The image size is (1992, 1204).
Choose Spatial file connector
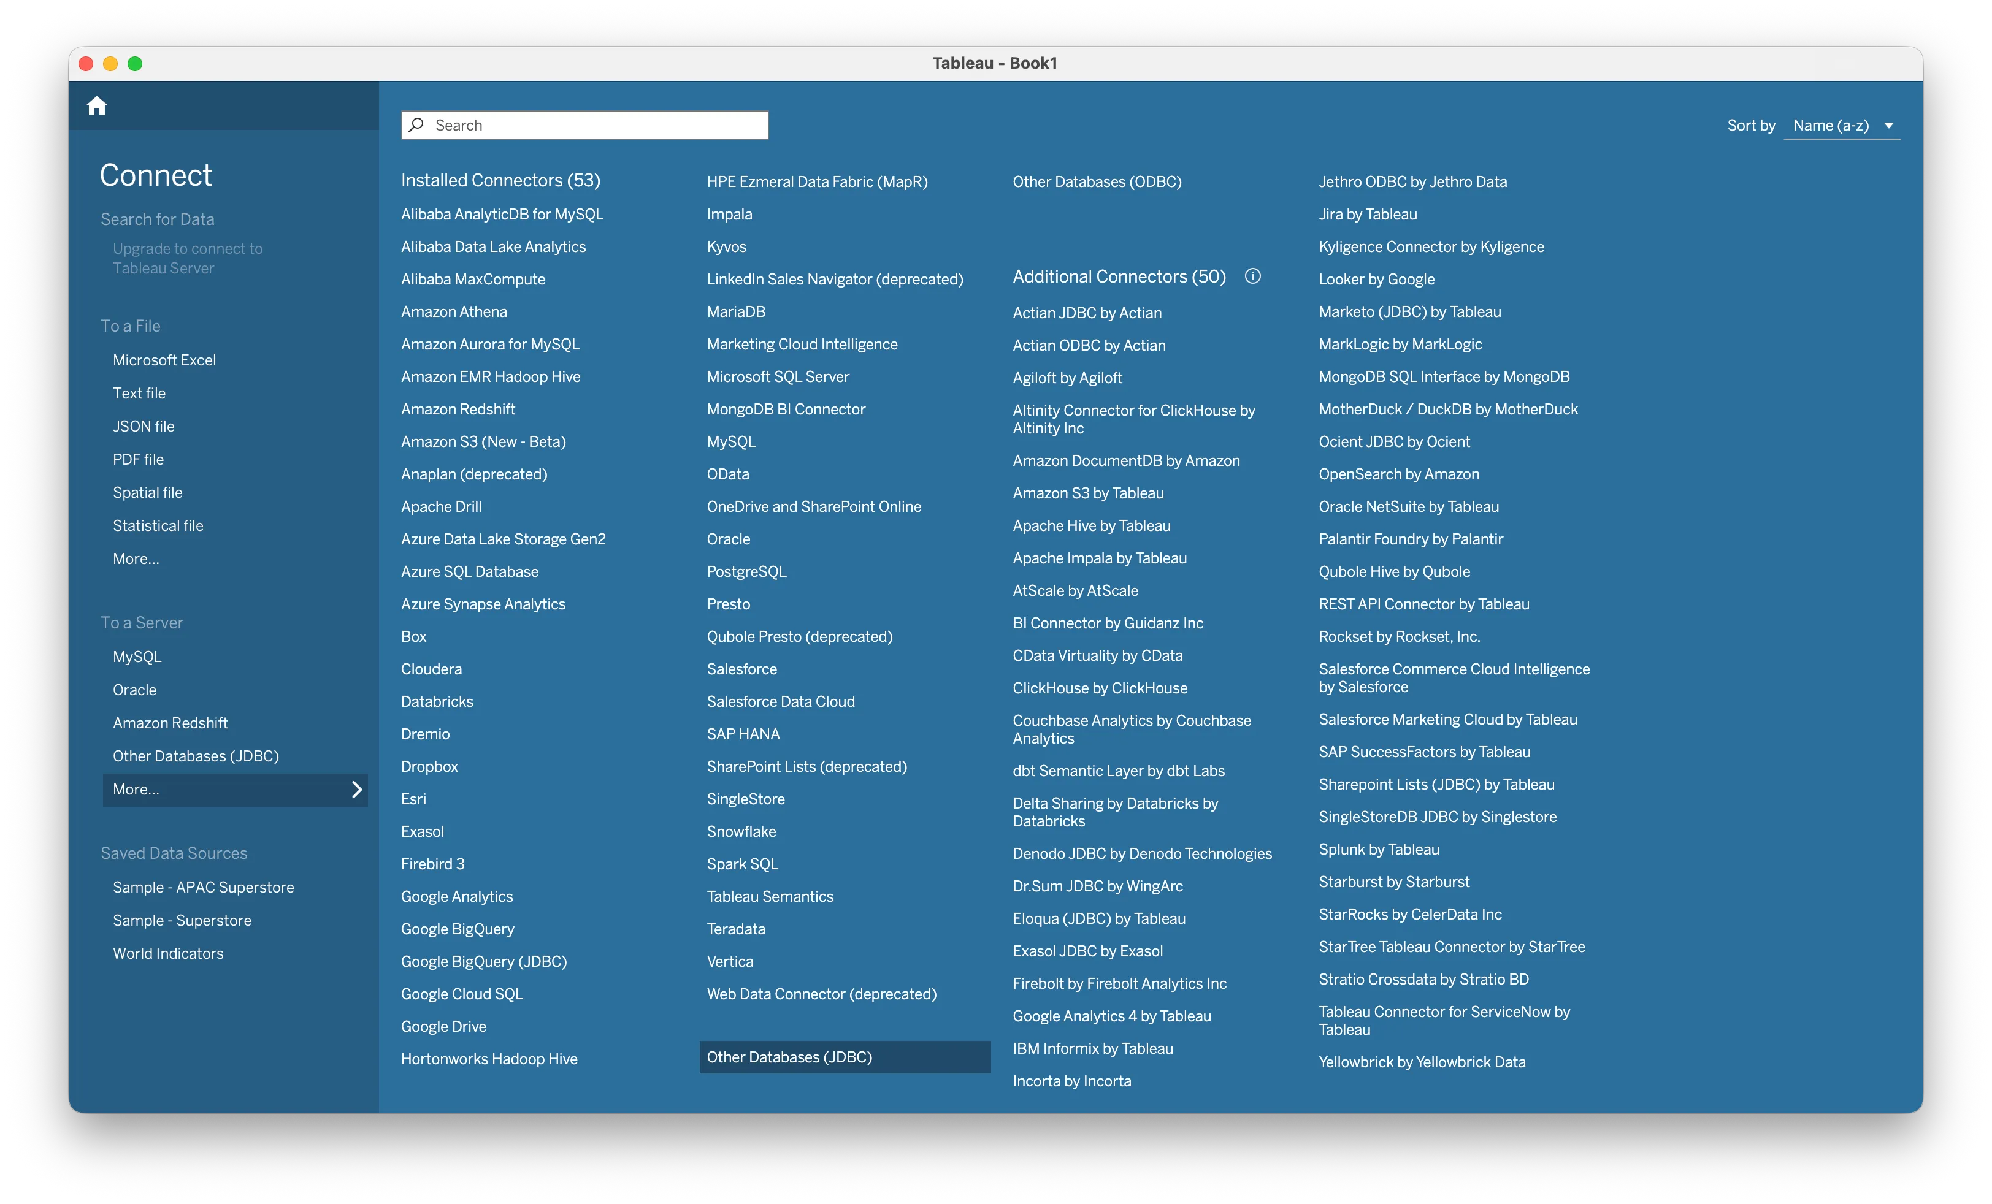click(x=148, y=492)
